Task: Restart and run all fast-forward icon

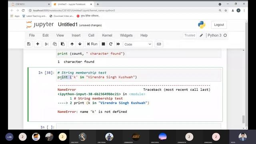Action: 118,44
